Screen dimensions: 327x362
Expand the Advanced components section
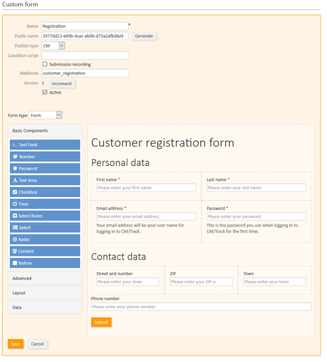pyautogui.click(x=45, y=278)
